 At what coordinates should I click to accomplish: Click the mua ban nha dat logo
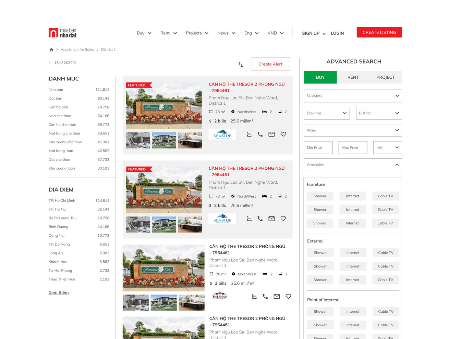(63, 33)
